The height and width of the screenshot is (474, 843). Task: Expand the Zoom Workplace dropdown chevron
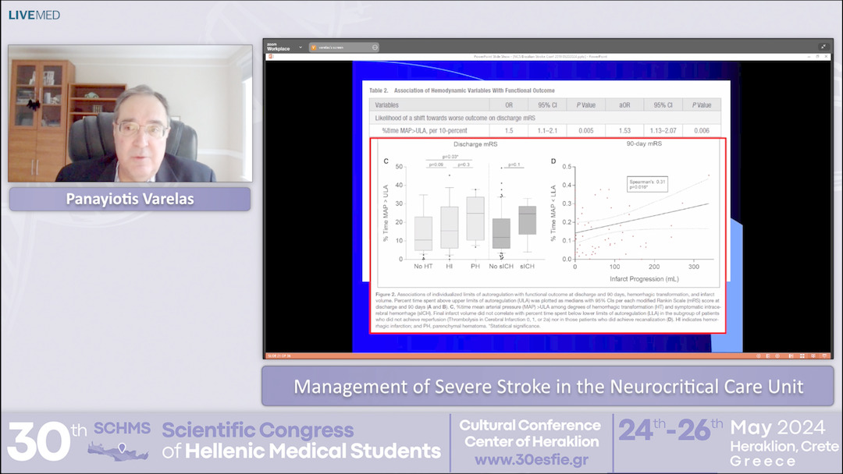click(x=299, y=47)
